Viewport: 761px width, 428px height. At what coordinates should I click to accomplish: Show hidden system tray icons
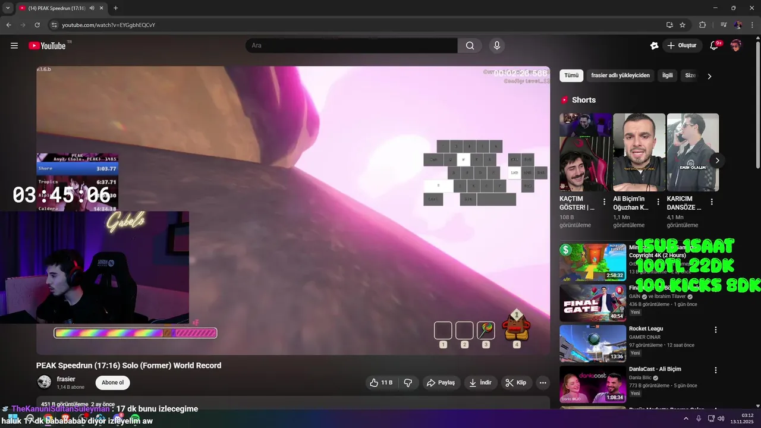[685, 418]
